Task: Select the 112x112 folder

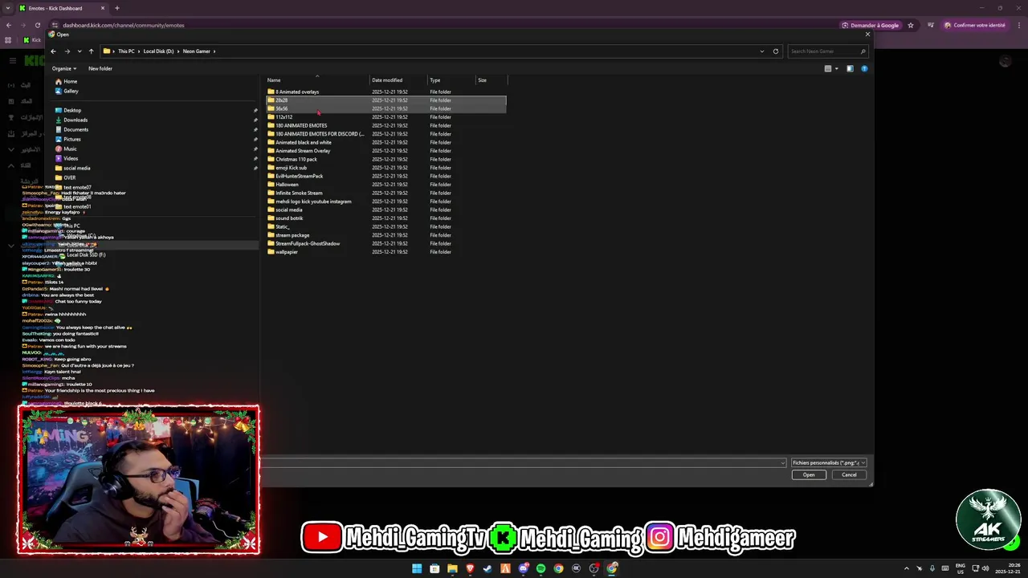Action: (279, 117)
